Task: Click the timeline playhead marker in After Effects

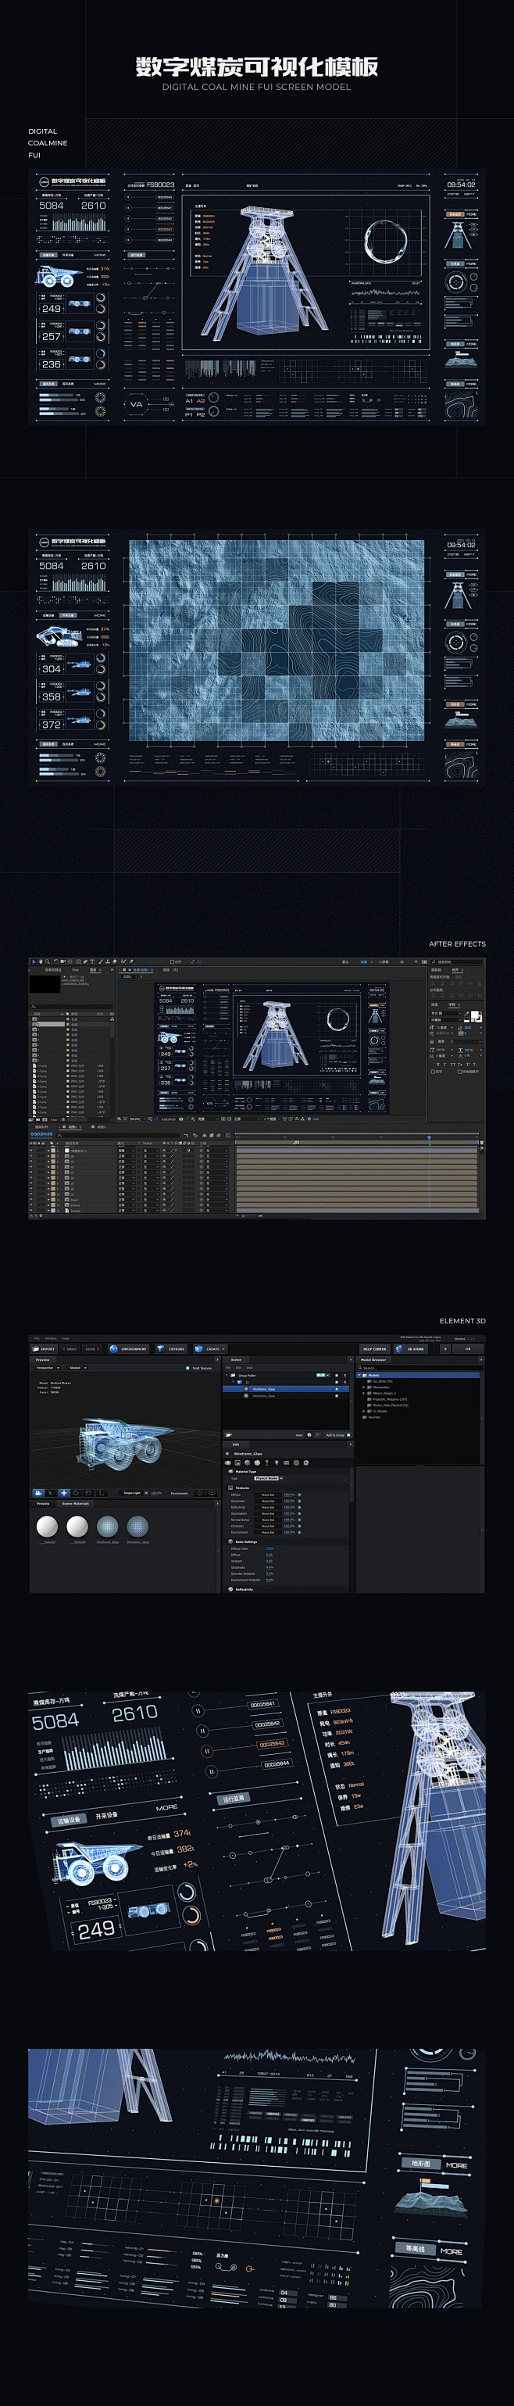Action: (x=429, y=1137)
